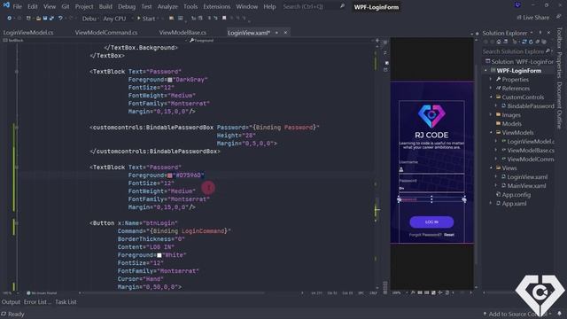Expand the References node
Image resolution: width=567 pixels, height=319 pixels.
click(x=491, y=89)
